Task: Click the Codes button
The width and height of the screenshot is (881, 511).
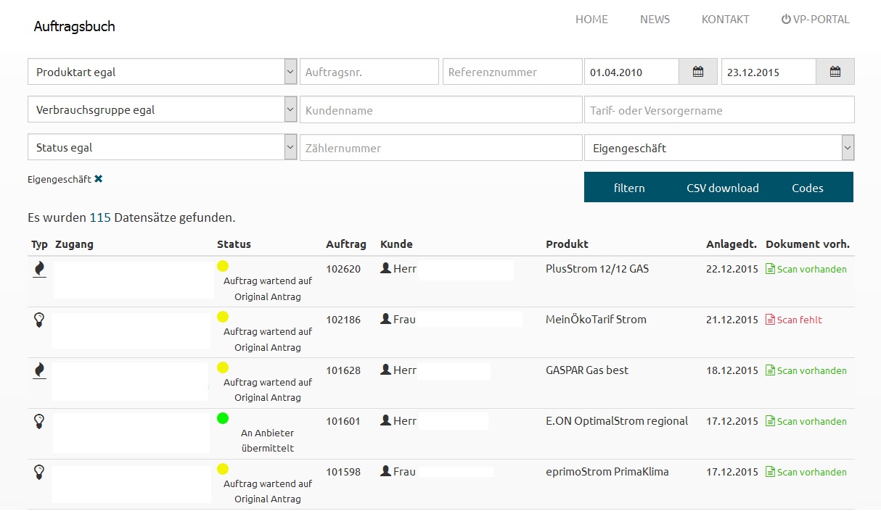Action: coord(808,188)
